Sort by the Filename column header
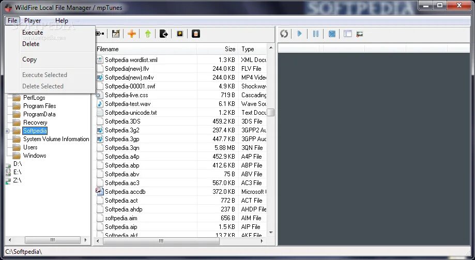This screenshot has width=475, height=260. point(146,49)
